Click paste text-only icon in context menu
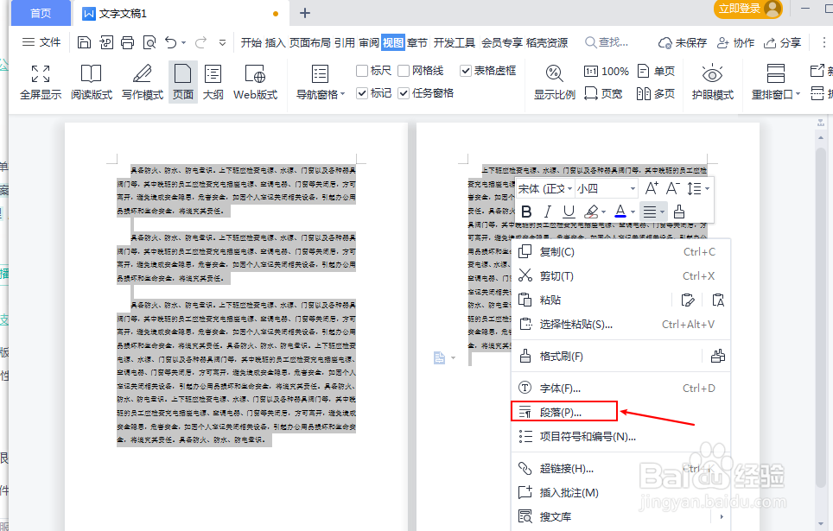This screenshot has height=531, width=833. point(718,300)
